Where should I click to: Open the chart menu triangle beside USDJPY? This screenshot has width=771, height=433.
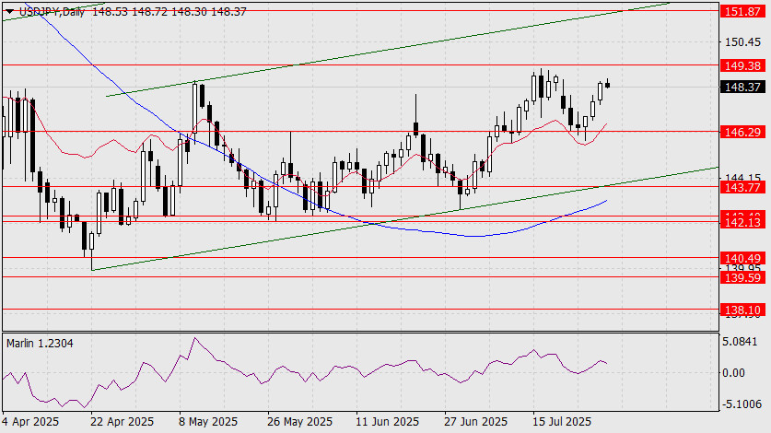coord(9,11)
